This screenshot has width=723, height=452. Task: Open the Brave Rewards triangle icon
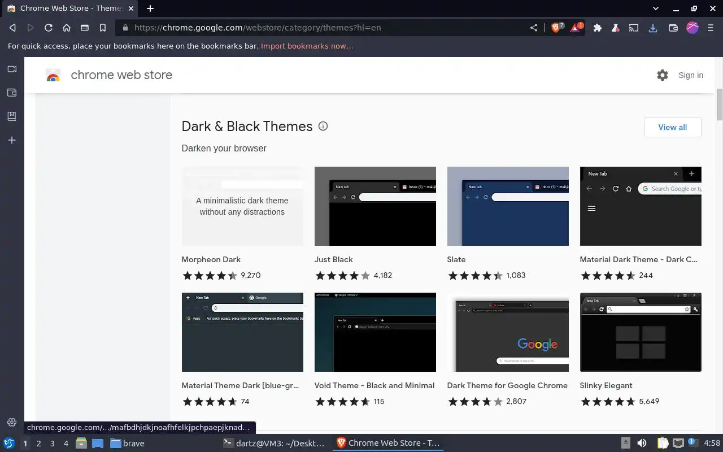pyautogui.click(x=576, y=27)
